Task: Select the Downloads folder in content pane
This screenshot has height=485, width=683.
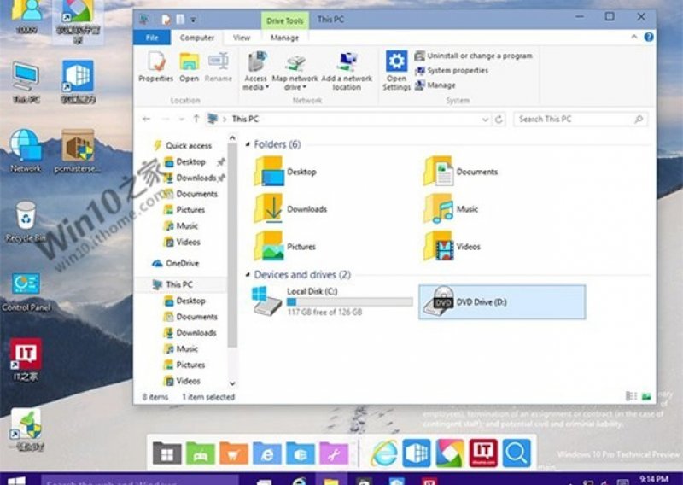Action: tap(290, 208)
